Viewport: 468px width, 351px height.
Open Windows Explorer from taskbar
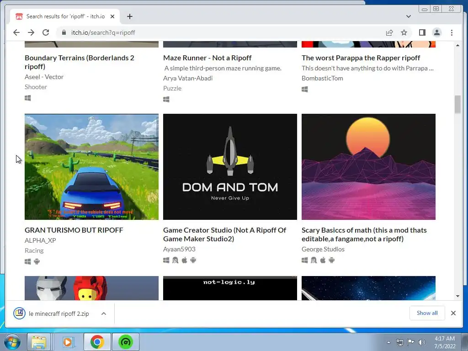coord(39,342)
